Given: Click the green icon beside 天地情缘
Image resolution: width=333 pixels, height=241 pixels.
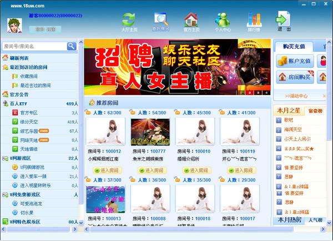Looking at the screenshot, I should pos(15,149).
